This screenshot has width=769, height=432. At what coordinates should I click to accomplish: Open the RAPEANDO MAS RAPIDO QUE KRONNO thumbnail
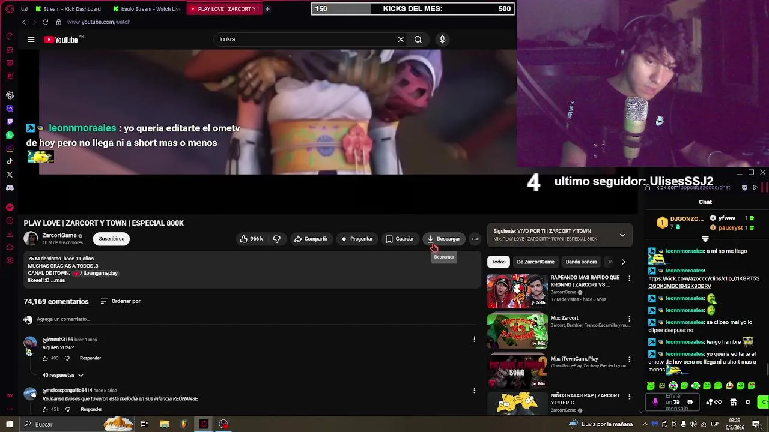click(x=517, y=290)
